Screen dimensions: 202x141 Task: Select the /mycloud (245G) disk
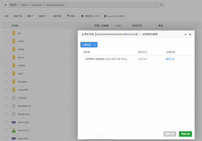pyautogui.click(x=114, y=16)
